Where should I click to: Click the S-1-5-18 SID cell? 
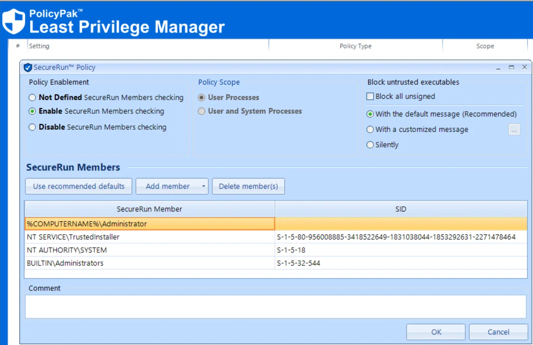pos(401,250)
